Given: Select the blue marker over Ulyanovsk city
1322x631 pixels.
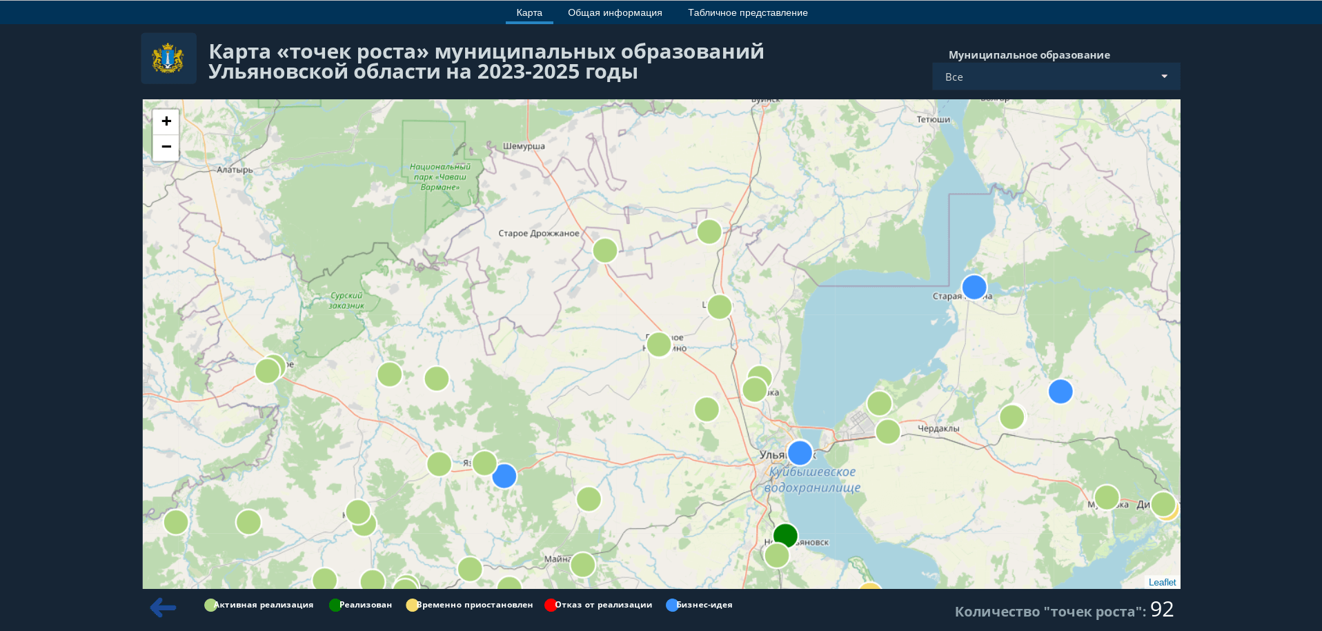Looking at the screenshot, I should click(x=800, y=453).
